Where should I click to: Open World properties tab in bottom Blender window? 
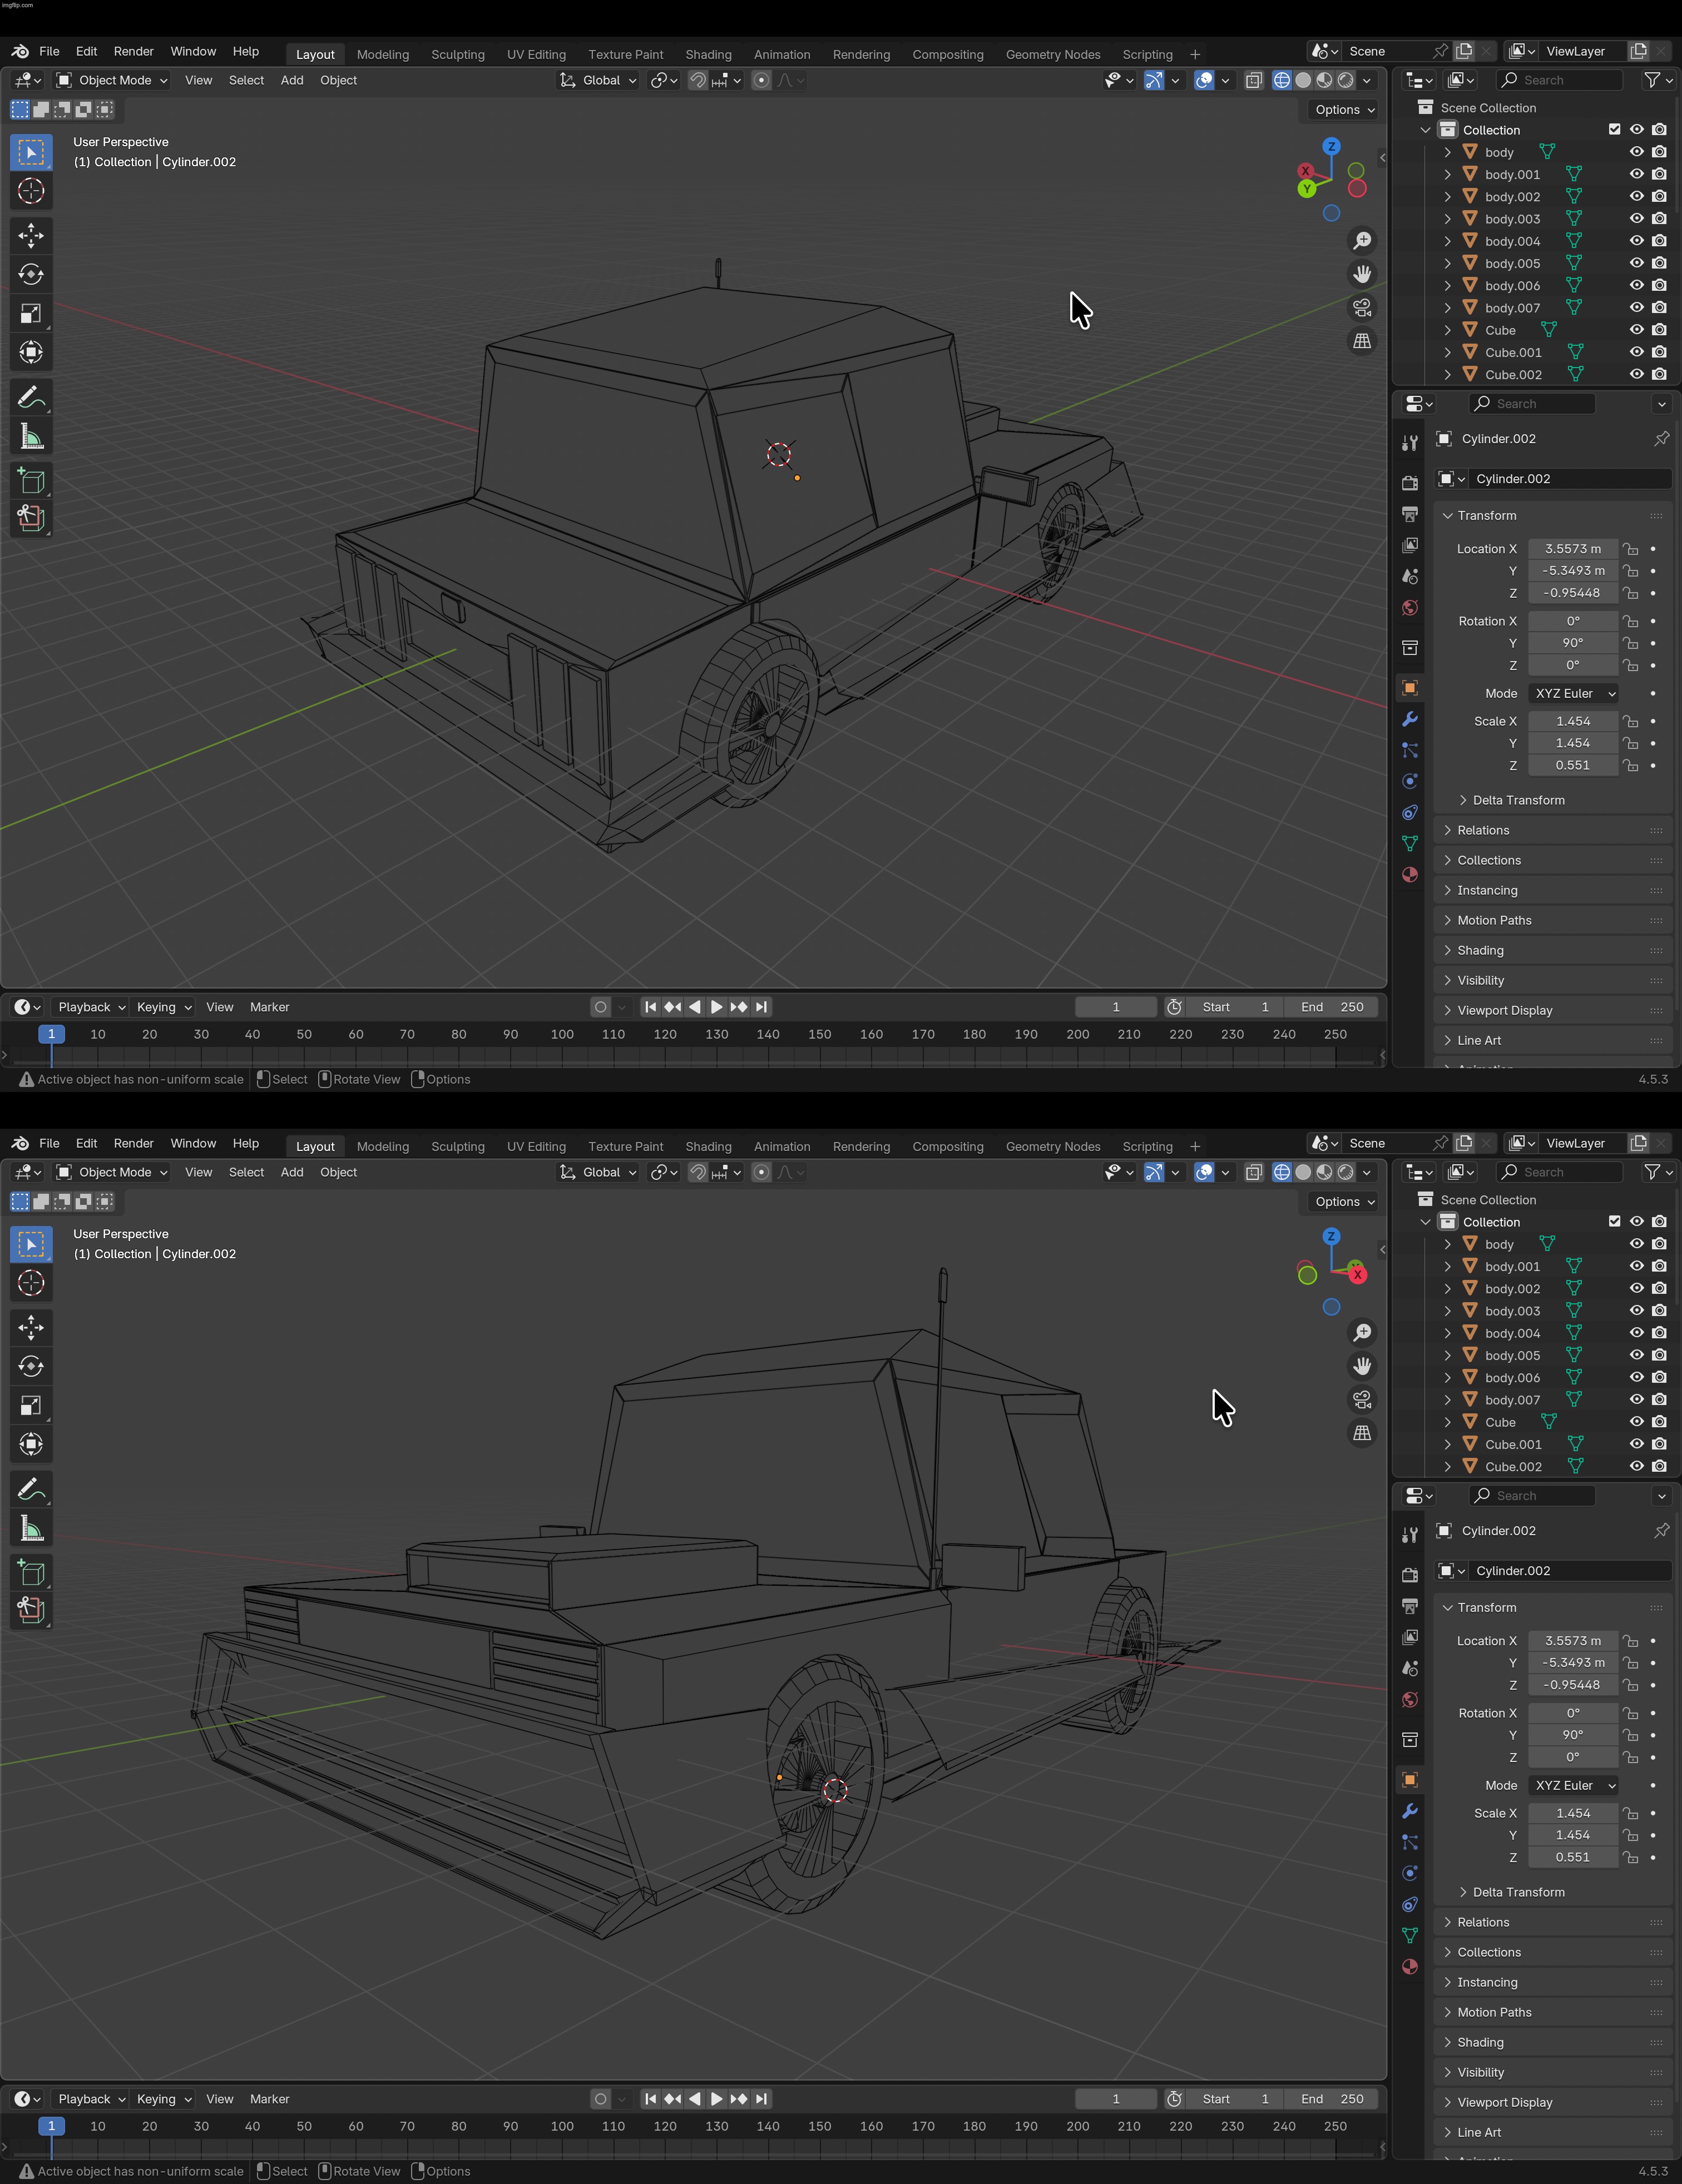click(x=1410, y=1699)
